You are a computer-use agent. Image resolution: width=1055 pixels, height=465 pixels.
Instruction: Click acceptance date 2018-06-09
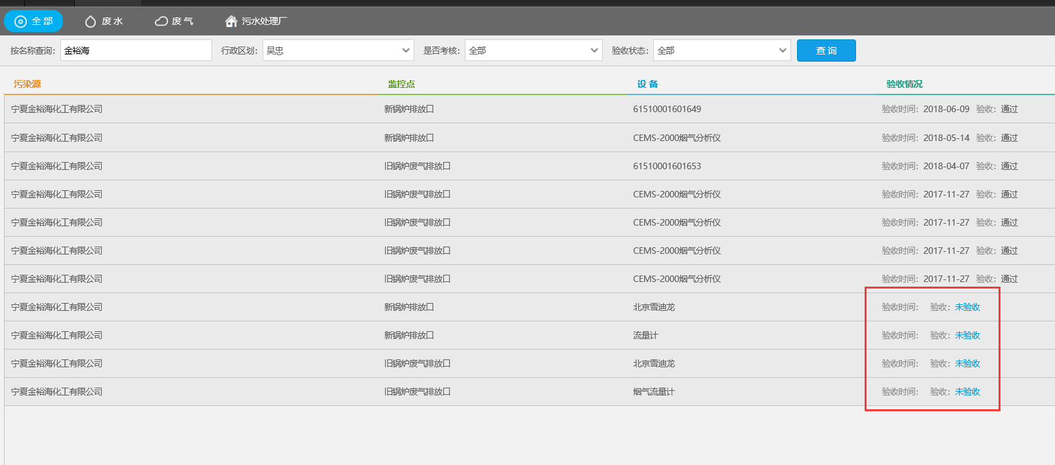pos(946,109)
